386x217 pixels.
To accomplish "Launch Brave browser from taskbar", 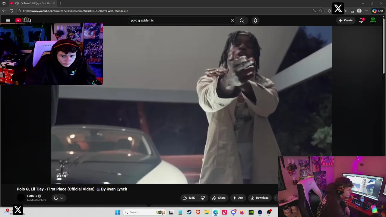I will (x=198, y=212).
